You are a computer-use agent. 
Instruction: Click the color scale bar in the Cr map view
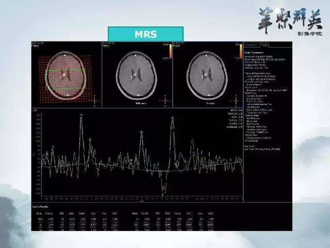click(241, 51)
